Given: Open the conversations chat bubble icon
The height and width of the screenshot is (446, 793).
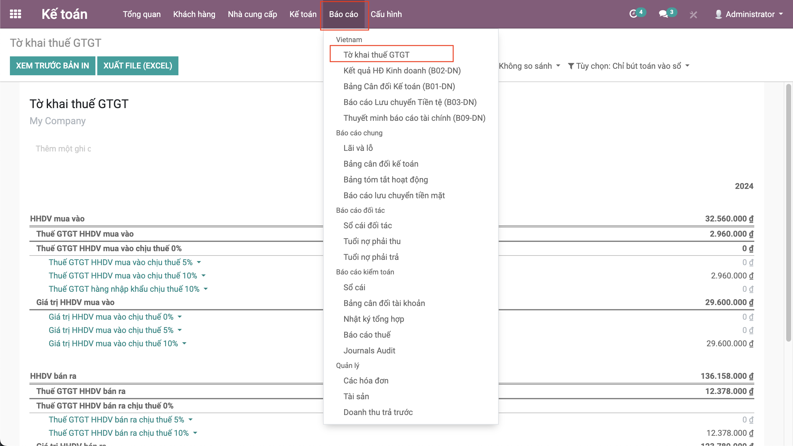Looking at the screenshot, I should point(663,14).
